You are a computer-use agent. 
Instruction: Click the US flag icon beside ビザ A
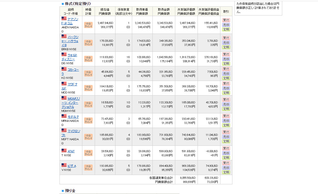pos(64,165)
